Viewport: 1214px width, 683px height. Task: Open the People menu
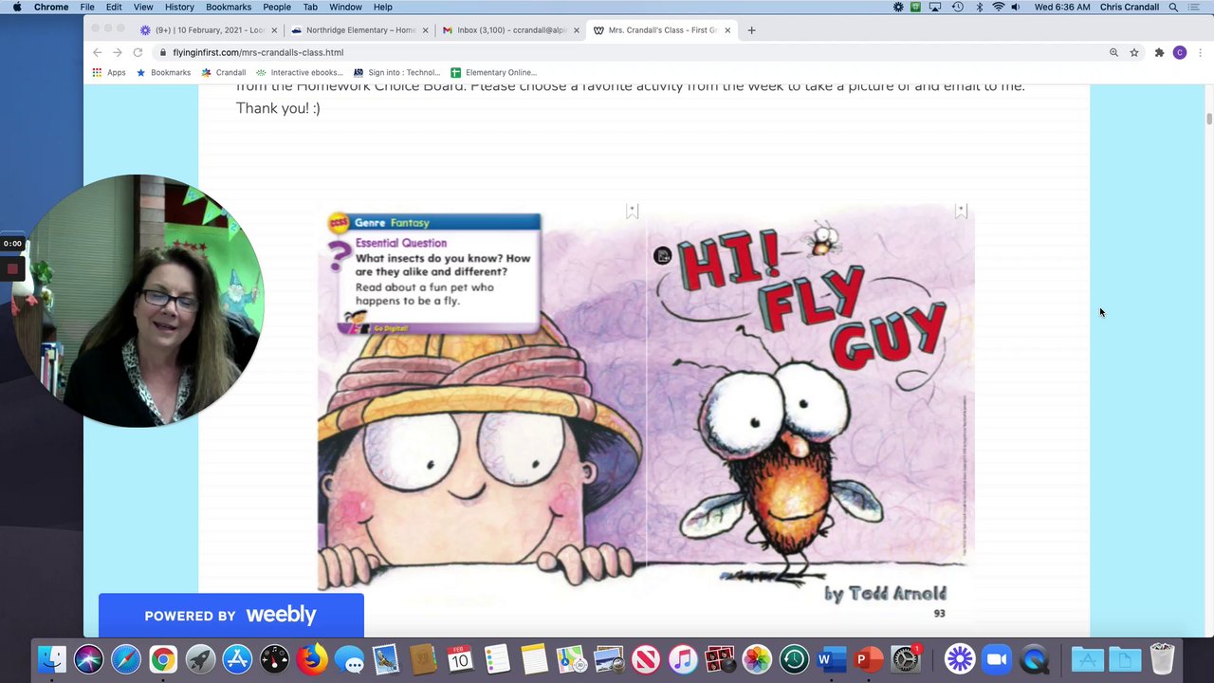tap(277, 7)
